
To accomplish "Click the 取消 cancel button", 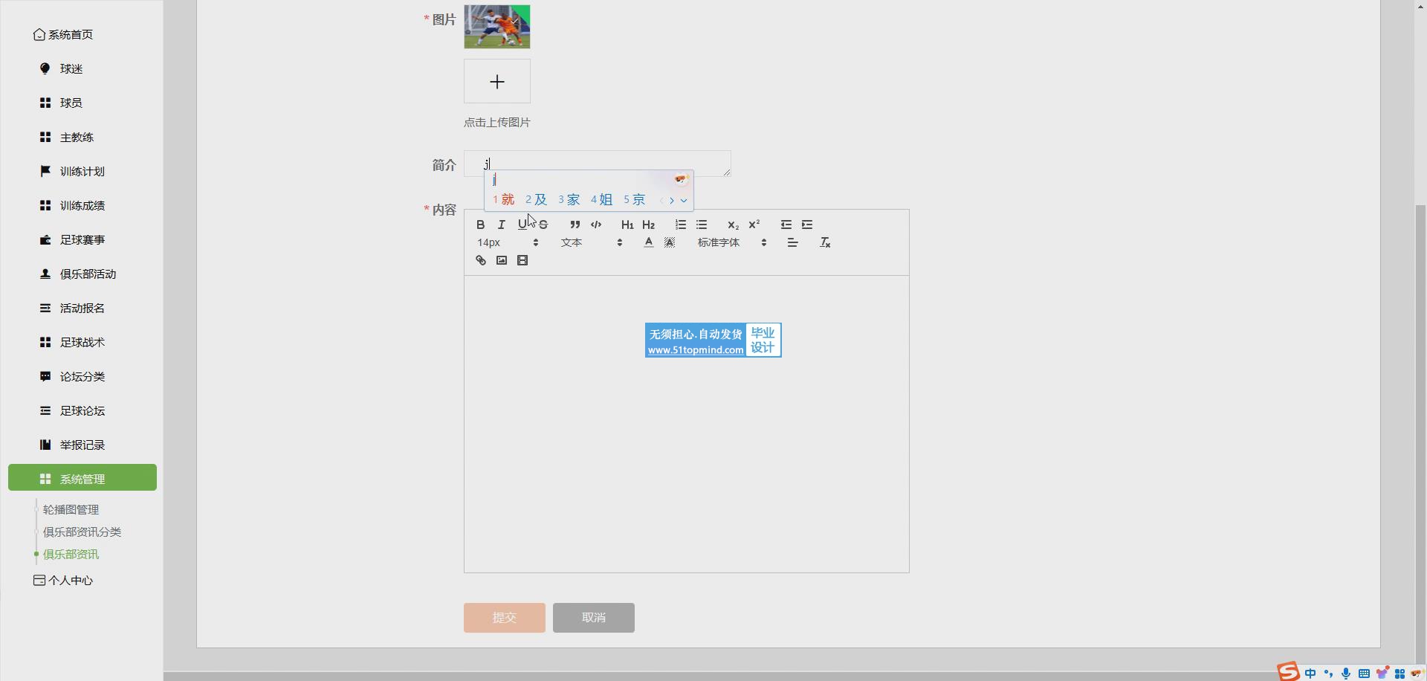I will tap(593, 618).
